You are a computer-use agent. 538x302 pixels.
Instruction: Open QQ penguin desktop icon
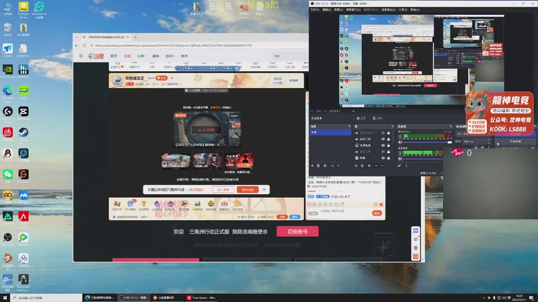tap(7, 155)
